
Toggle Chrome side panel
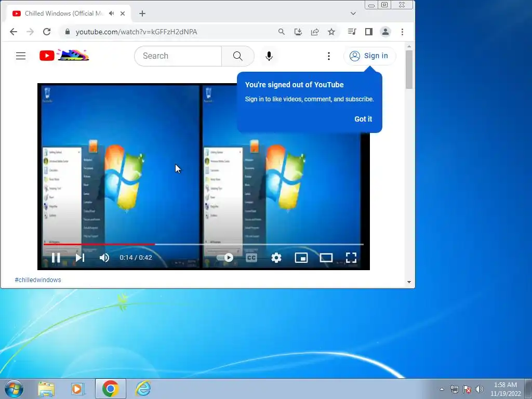pos(369,32)
